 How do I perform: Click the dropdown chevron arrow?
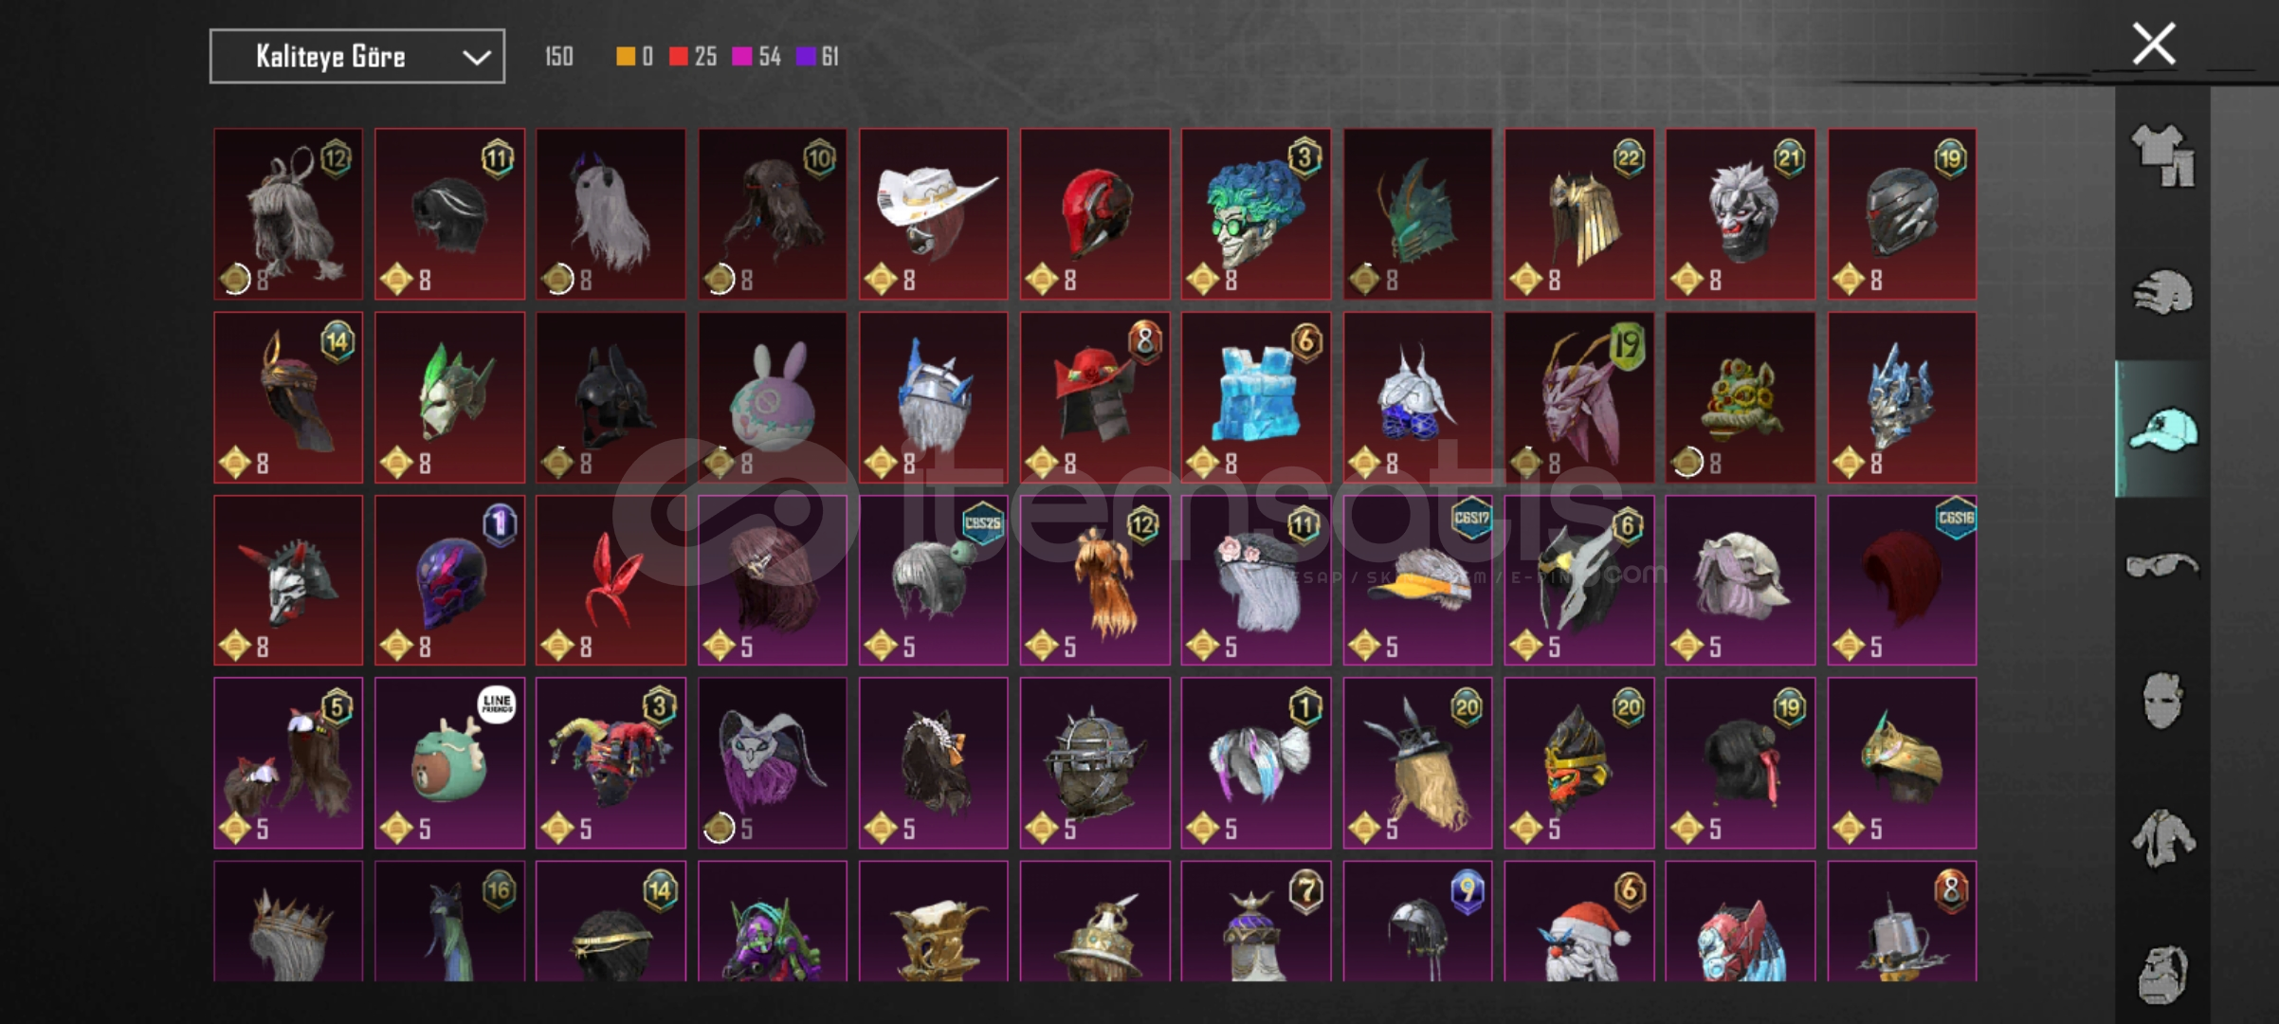pyautogui.click(x=476, y=58)
